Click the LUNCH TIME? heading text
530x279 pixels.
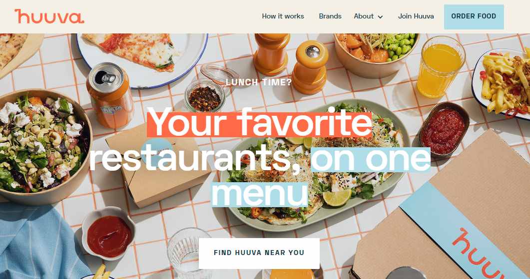click(259, 82)
